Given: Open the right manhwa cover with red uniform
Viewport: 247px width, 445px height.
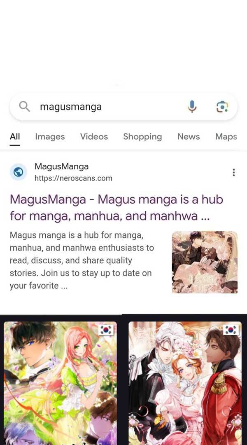Looking at the screenshot, I should (185, 383).
